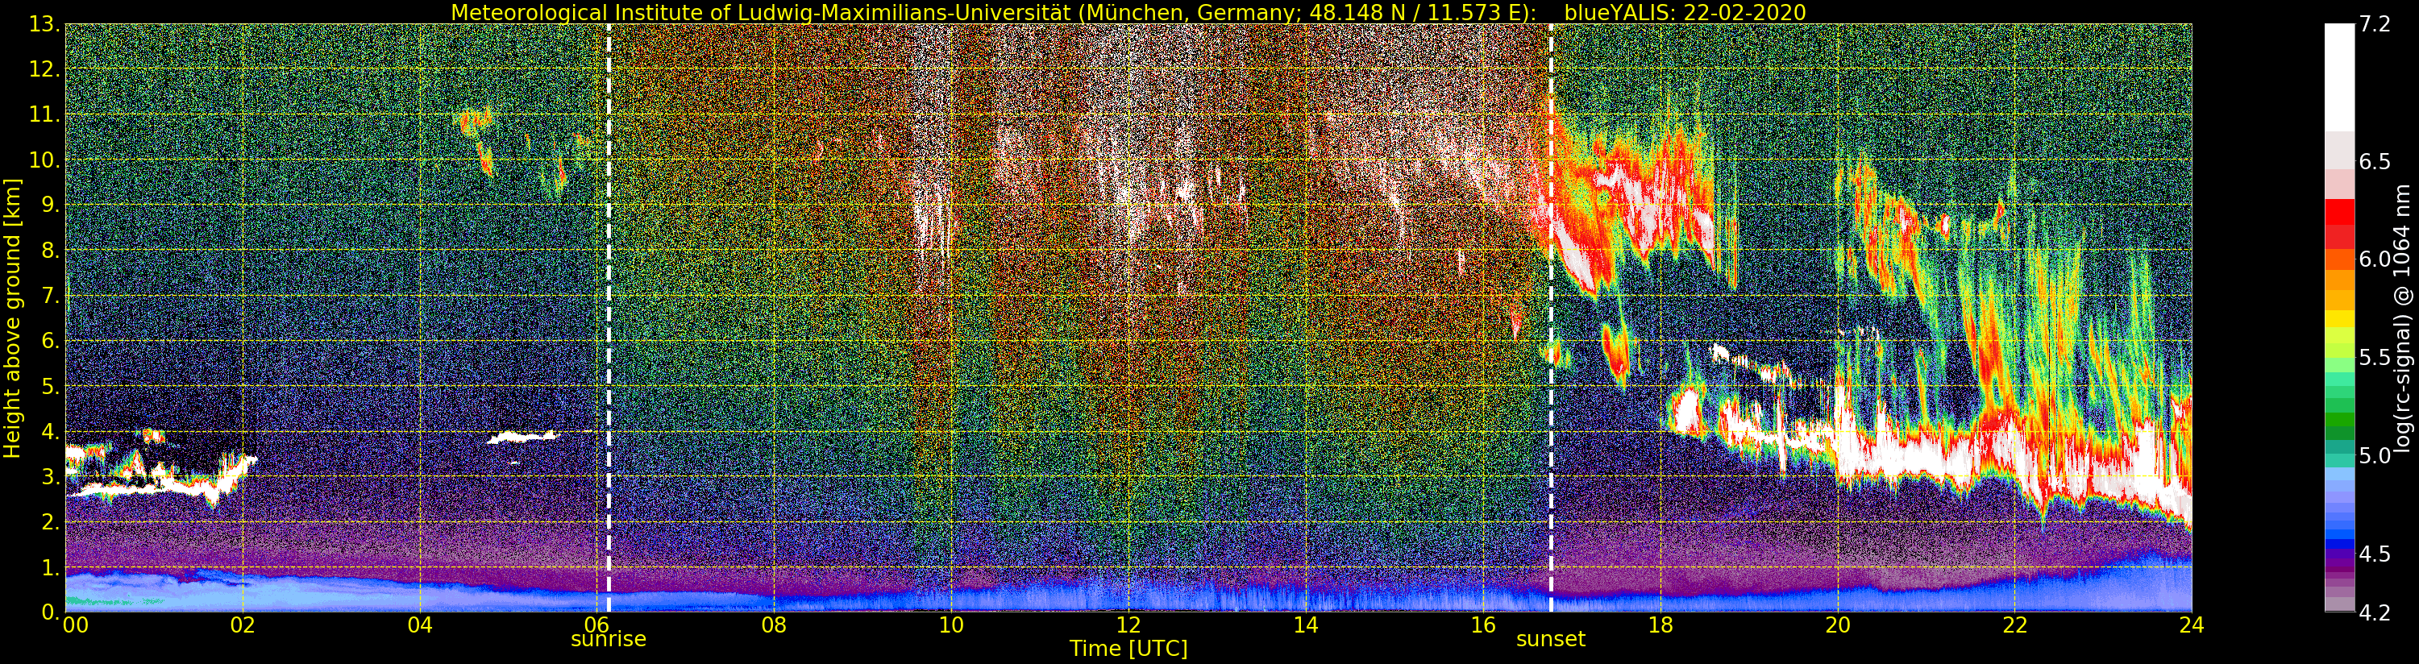Click the y-axis tick label '6.'
The height and width of the screenshot is (664, 2419).
point(52,341)
